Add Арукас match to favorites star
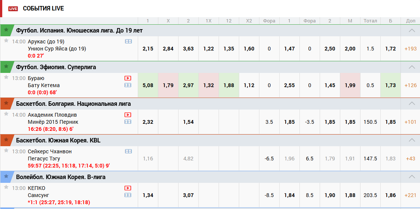Screen dimensions: 420x209 pyautogui.click(x=6, y=40)
